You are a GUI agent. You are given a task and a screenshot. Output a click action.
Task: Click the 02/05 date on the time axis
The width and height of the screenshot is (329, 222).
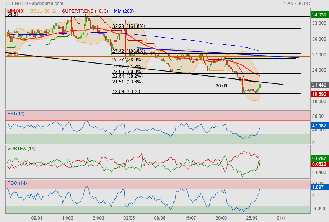pyautogui.click(x=129, y=218)
